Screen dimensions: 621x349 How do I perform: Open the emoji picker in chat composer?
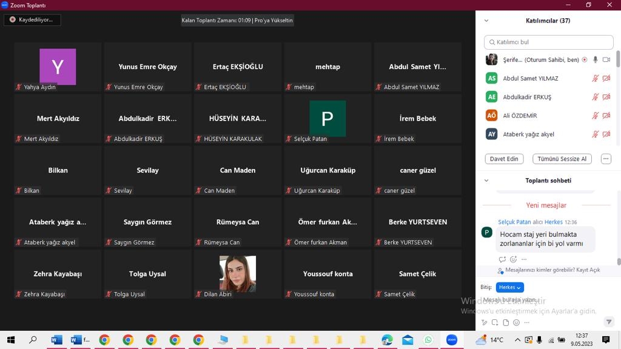[516, 322]
